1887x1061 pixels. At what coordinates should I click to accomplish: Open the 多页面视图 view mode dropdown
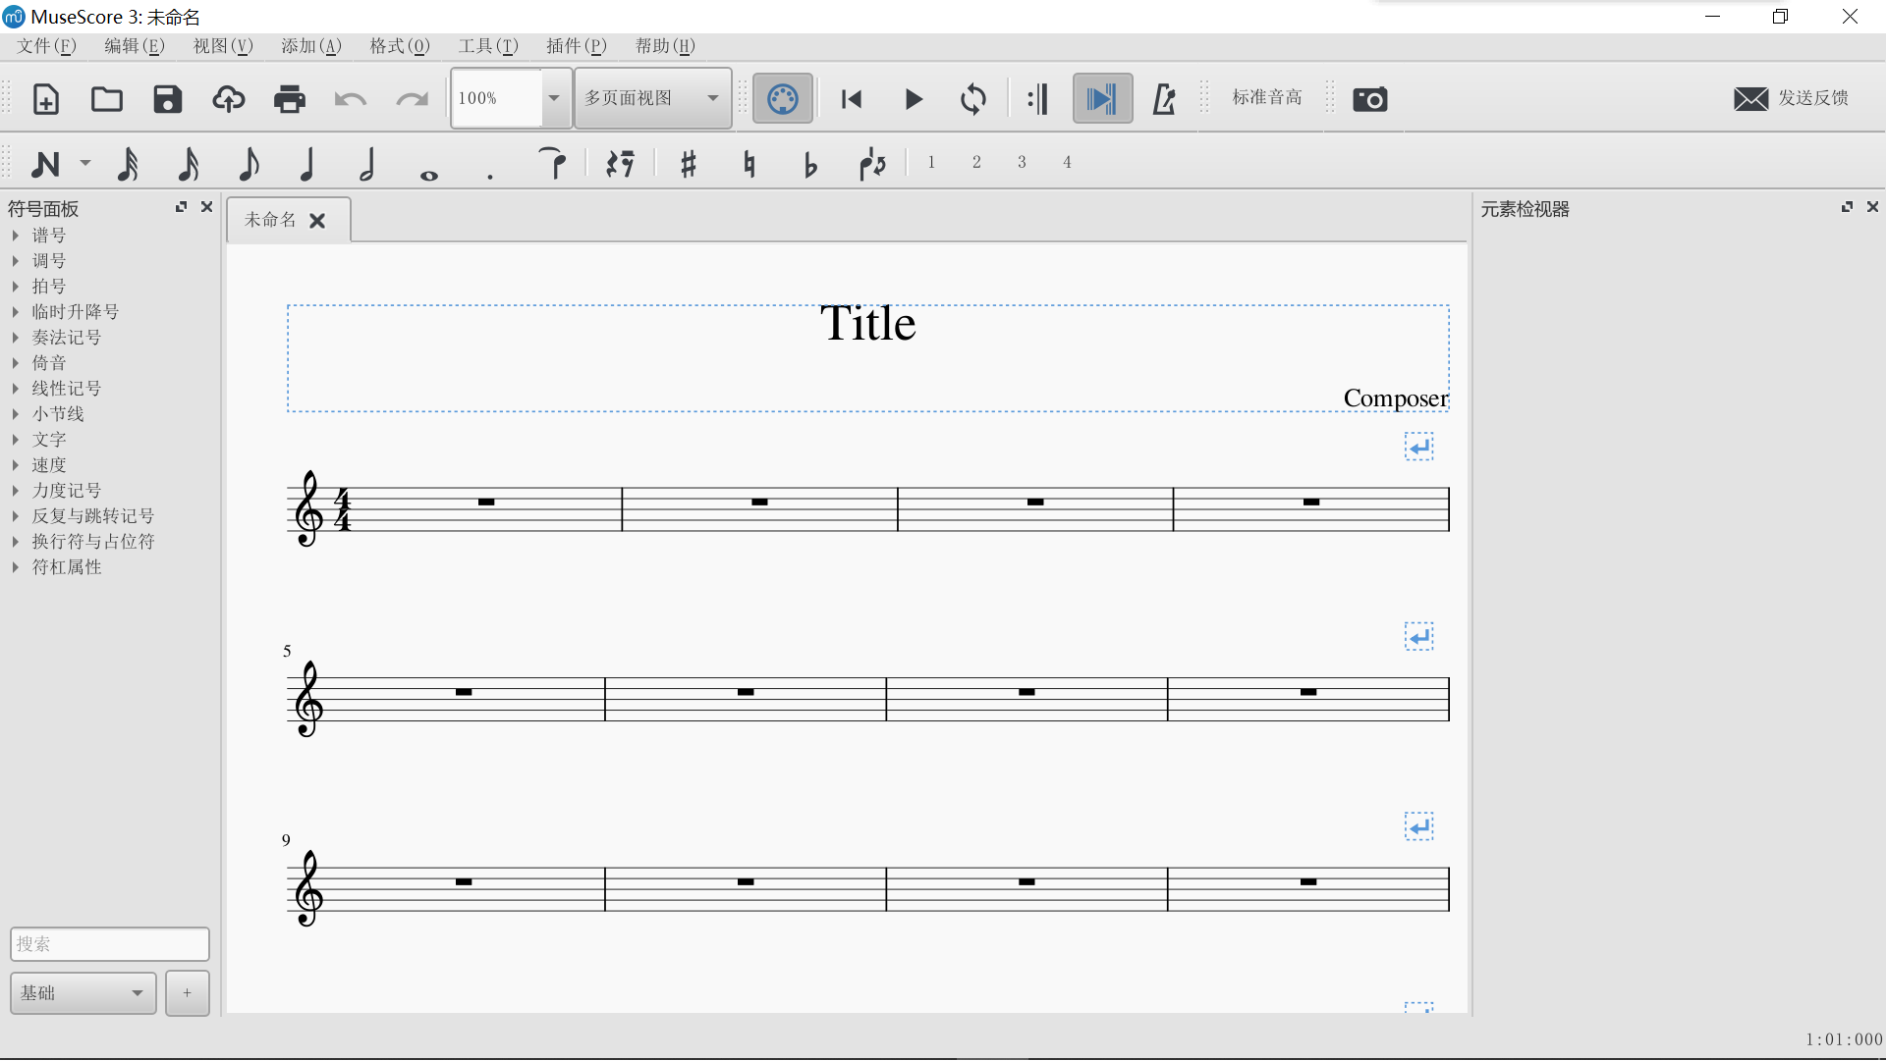click(x=652, y=98)
